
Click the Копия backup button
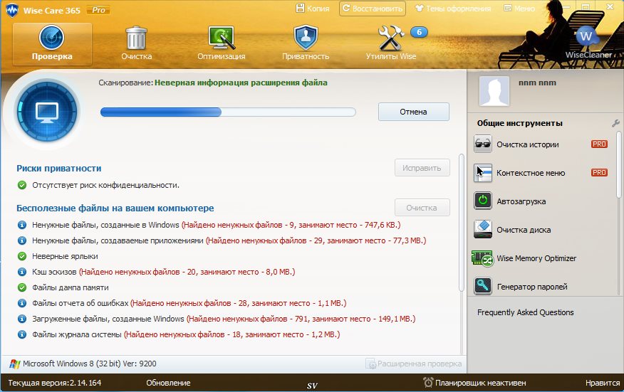pos(312,9)
